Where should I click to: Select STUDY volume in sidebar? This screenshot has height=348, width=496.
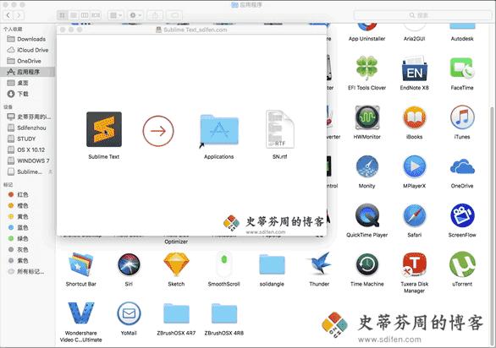(x=22, y=139)
